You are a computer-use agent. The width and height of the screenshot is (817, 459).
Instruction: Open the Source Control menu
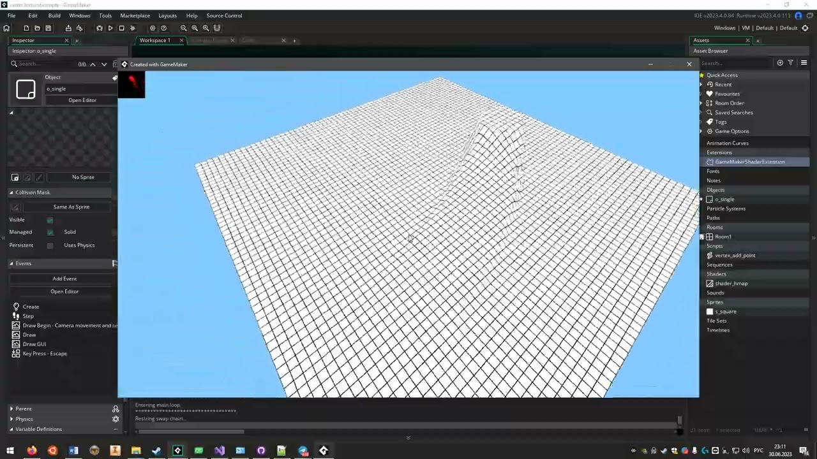(x=224, y=15)
